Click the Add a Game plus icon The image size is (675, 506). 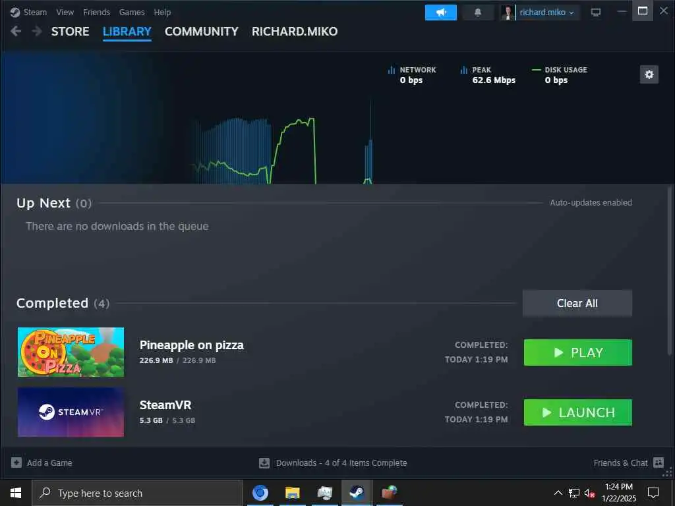[16, 463]
